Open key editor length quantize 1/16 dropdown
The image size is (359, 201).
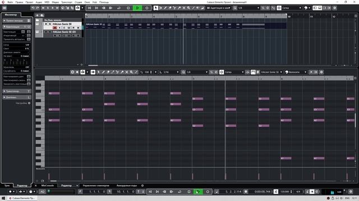click(x=169, y=72)
